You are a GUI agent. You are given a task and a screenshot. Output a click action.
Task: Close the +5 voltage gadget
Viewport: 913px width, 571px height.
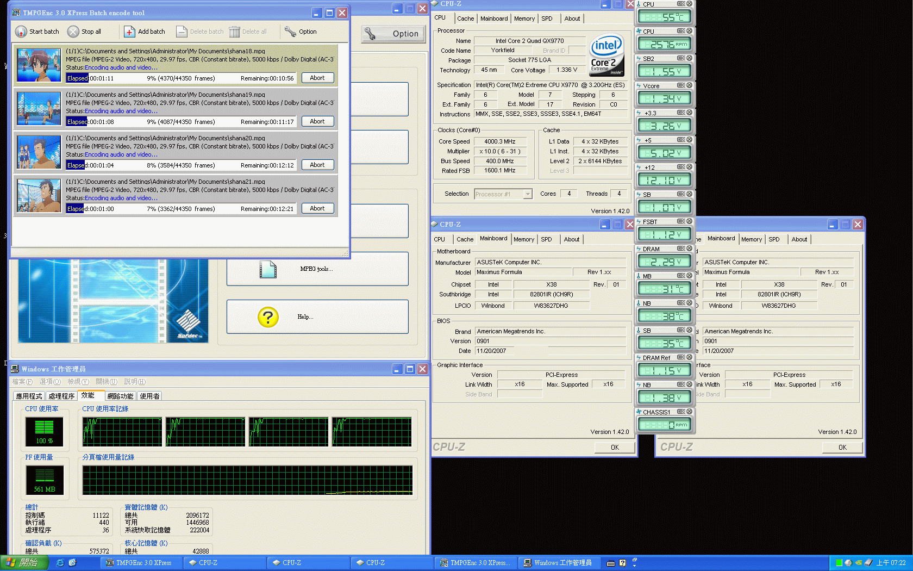(689, 140)
